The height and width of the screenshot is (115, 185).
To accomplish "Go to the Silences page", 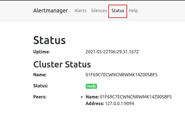I will pos(99,11).
